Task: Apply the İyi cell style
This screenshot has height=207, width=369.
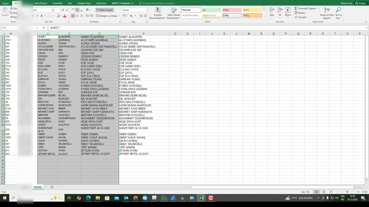Action: click(212, 10)
